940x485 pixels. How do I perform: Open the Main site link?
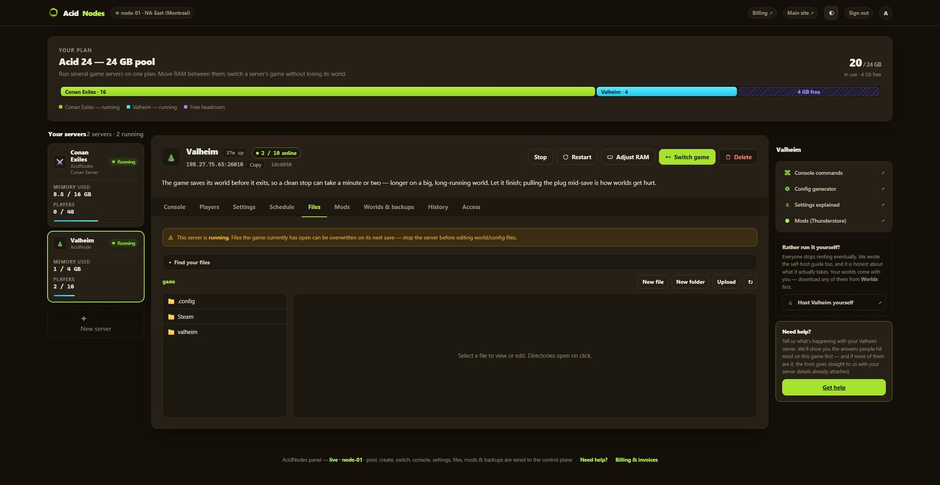801,13
